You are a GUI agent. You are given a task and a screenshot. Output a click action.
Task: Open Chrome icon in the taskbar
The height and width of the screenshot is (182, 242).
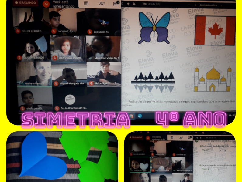[132, 116]
